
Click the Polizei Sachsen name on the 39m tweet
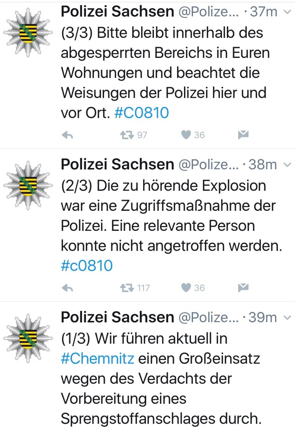pos(117,317)
